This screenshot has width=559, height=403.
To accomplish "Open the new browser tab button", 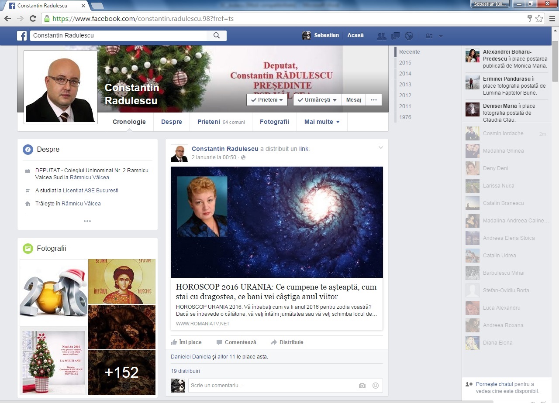I will (x=97, y=6).
